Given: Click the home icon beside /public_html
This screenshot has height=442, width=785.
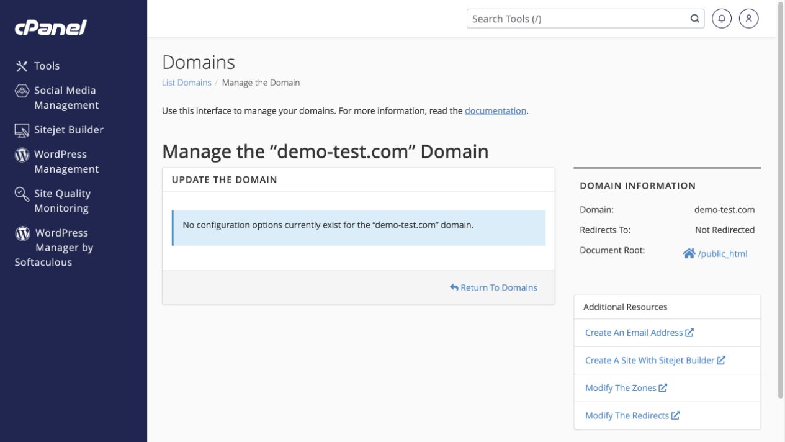Looking at the screenshot, I should (x=689, y=253).
